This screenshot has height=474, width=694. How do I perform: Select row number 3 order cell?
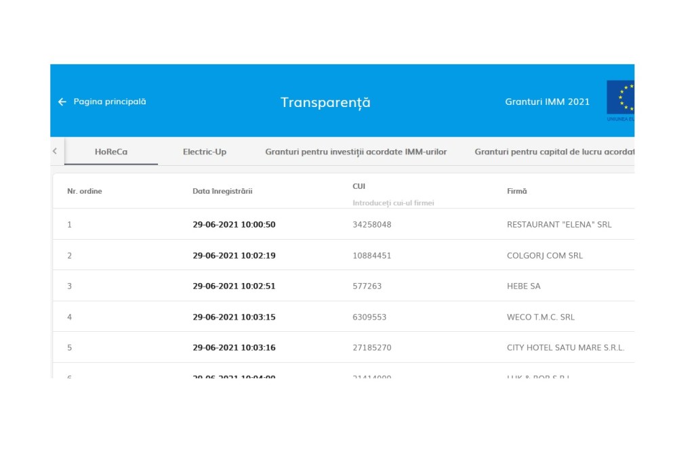pos(70,286)
